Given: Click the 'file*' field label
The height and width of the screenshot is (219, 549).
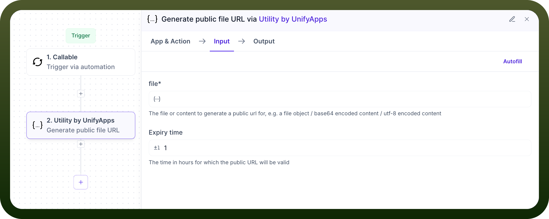Looking at the screenshot, I should pos(155,84).
